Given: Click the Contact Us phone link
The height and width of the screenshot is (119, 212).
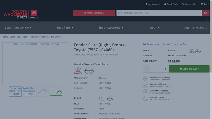Looking at the screenshot, I should [x=189, y=4].
